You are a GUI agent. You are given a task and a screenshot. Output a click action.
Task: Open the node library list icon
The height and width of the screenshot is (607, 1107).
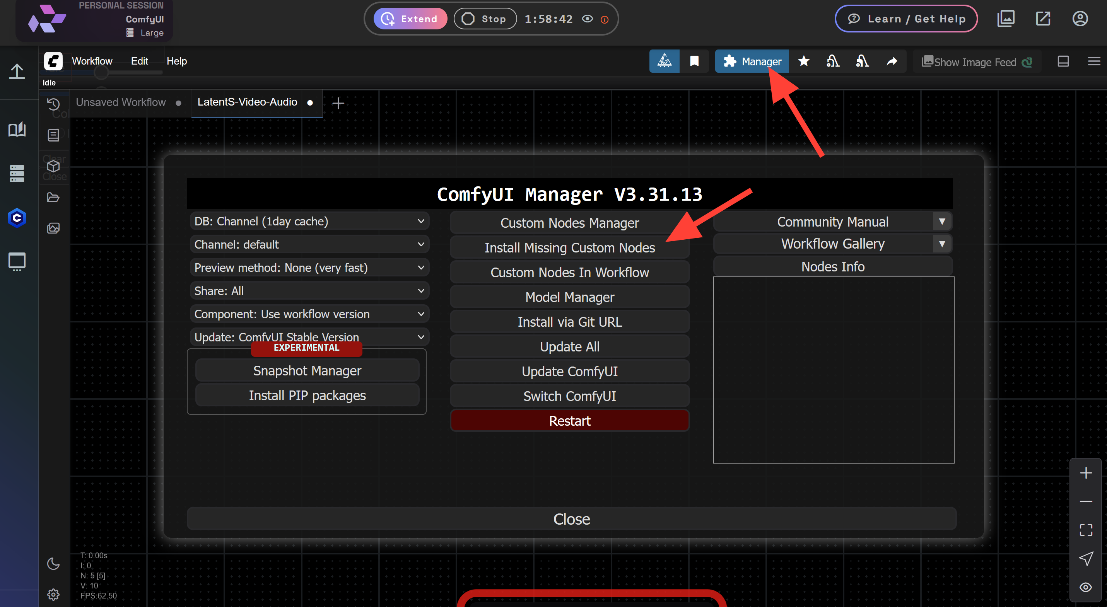click(53, 135)
